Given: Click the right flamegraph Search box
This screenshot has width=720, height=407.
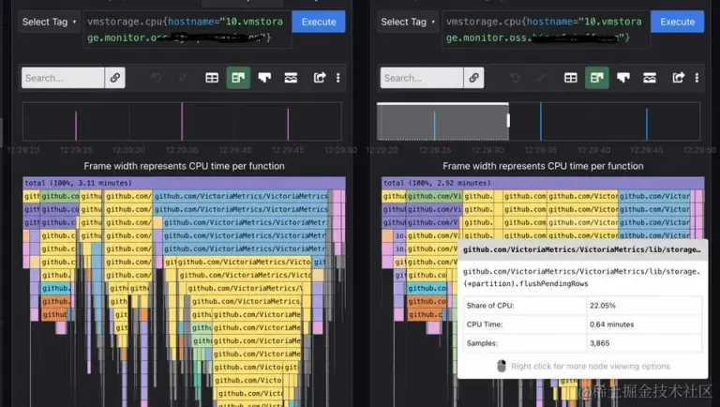Looking at the screenshot, I should (422, 78).
